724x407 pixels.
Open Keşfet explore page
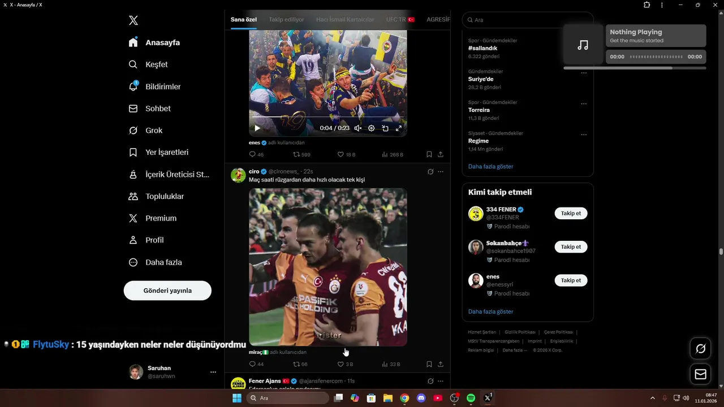[x=148, y=64]
